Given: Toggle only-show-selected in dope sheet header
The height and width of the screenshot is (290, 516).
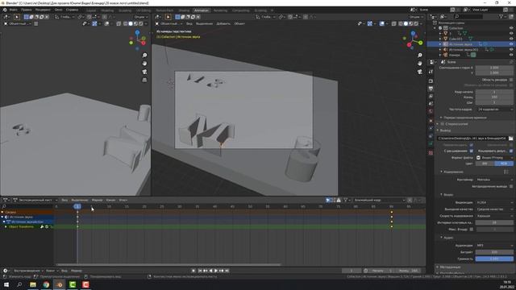Looking at the screenshot, I should point(328,200).
